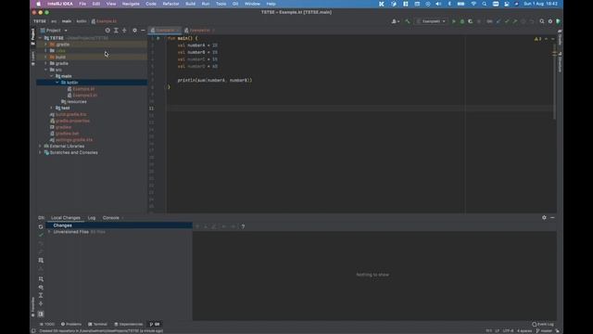This screenshot has height=334, width=593.
Task: Start the Debug bug icon
Action: pyautogui.click(x=462, y=21)
